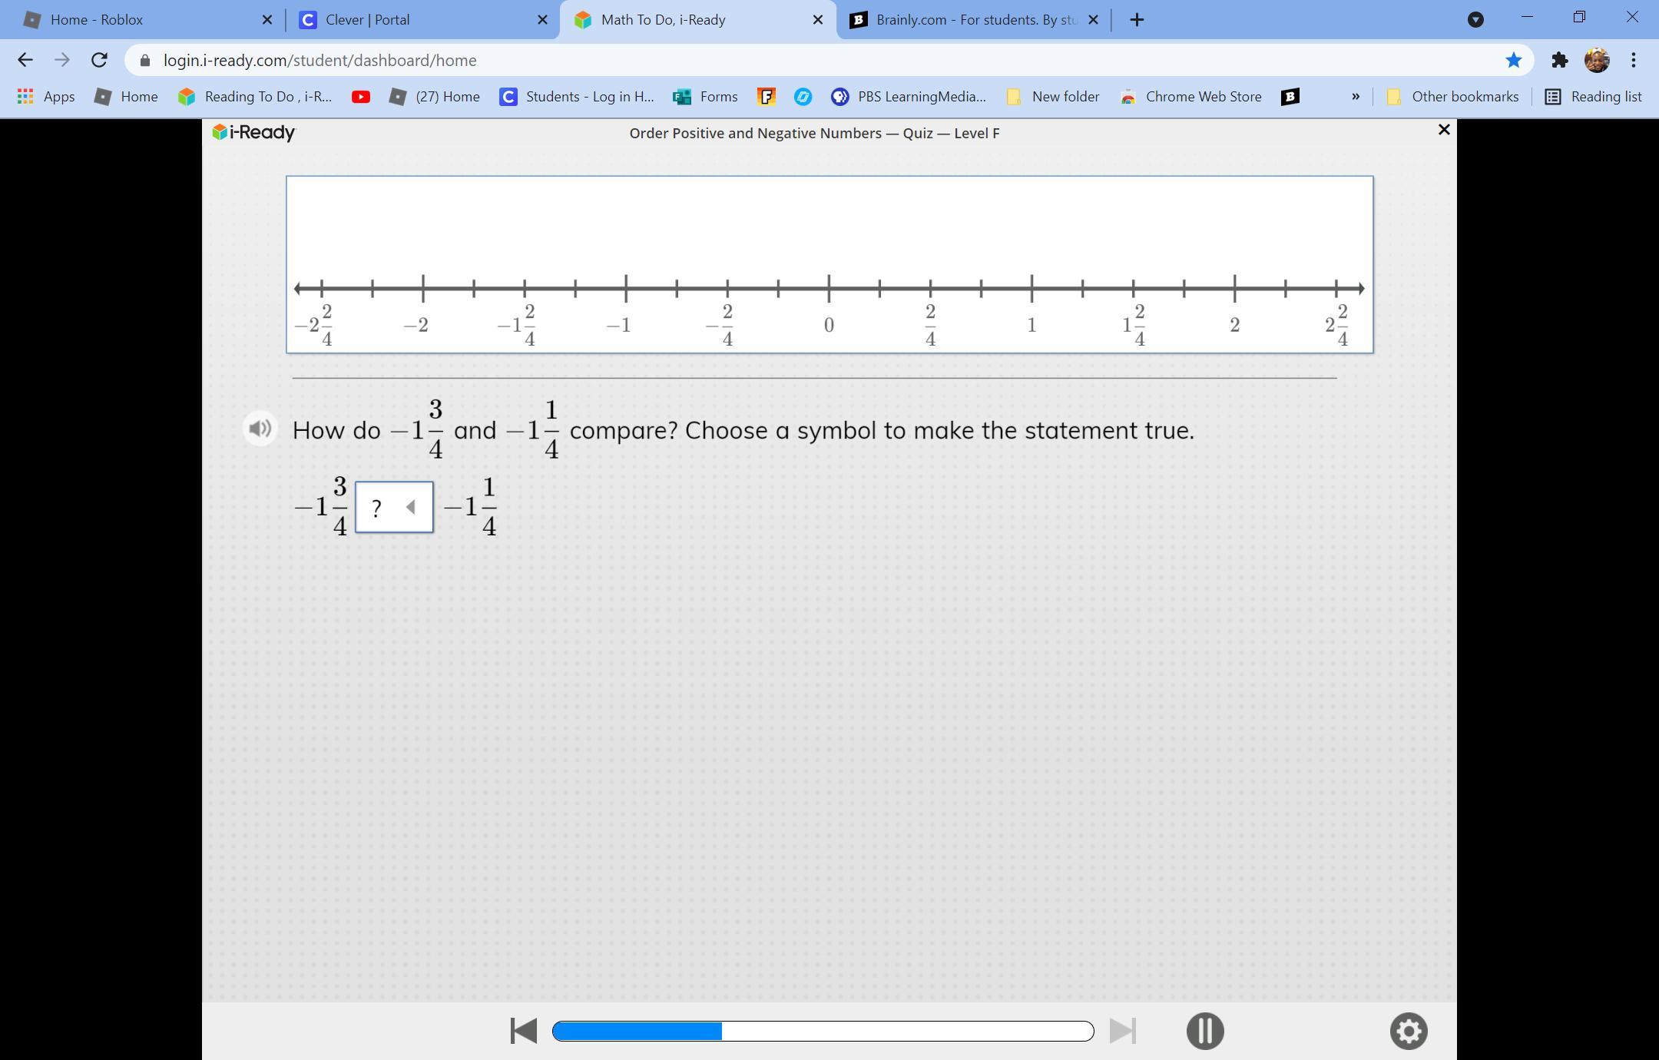The height and width of the screenshot is (1060, 1659).
Task: Go back using the skip-to-previous button
Action: coord(524,1031)
